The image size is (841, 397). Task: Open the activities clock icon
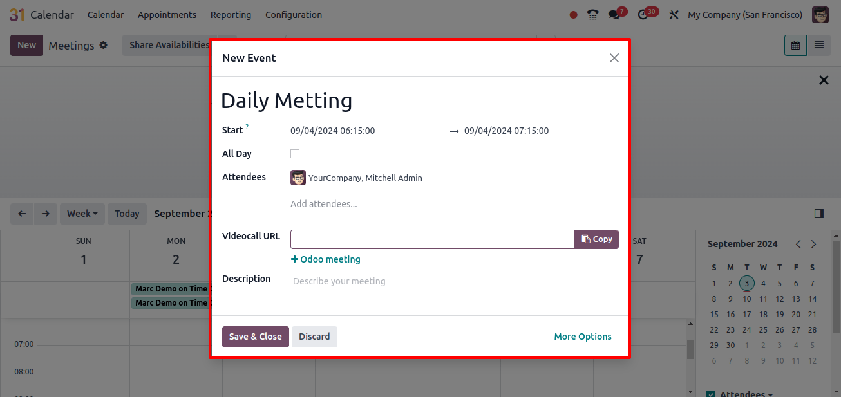coord(643,15)
